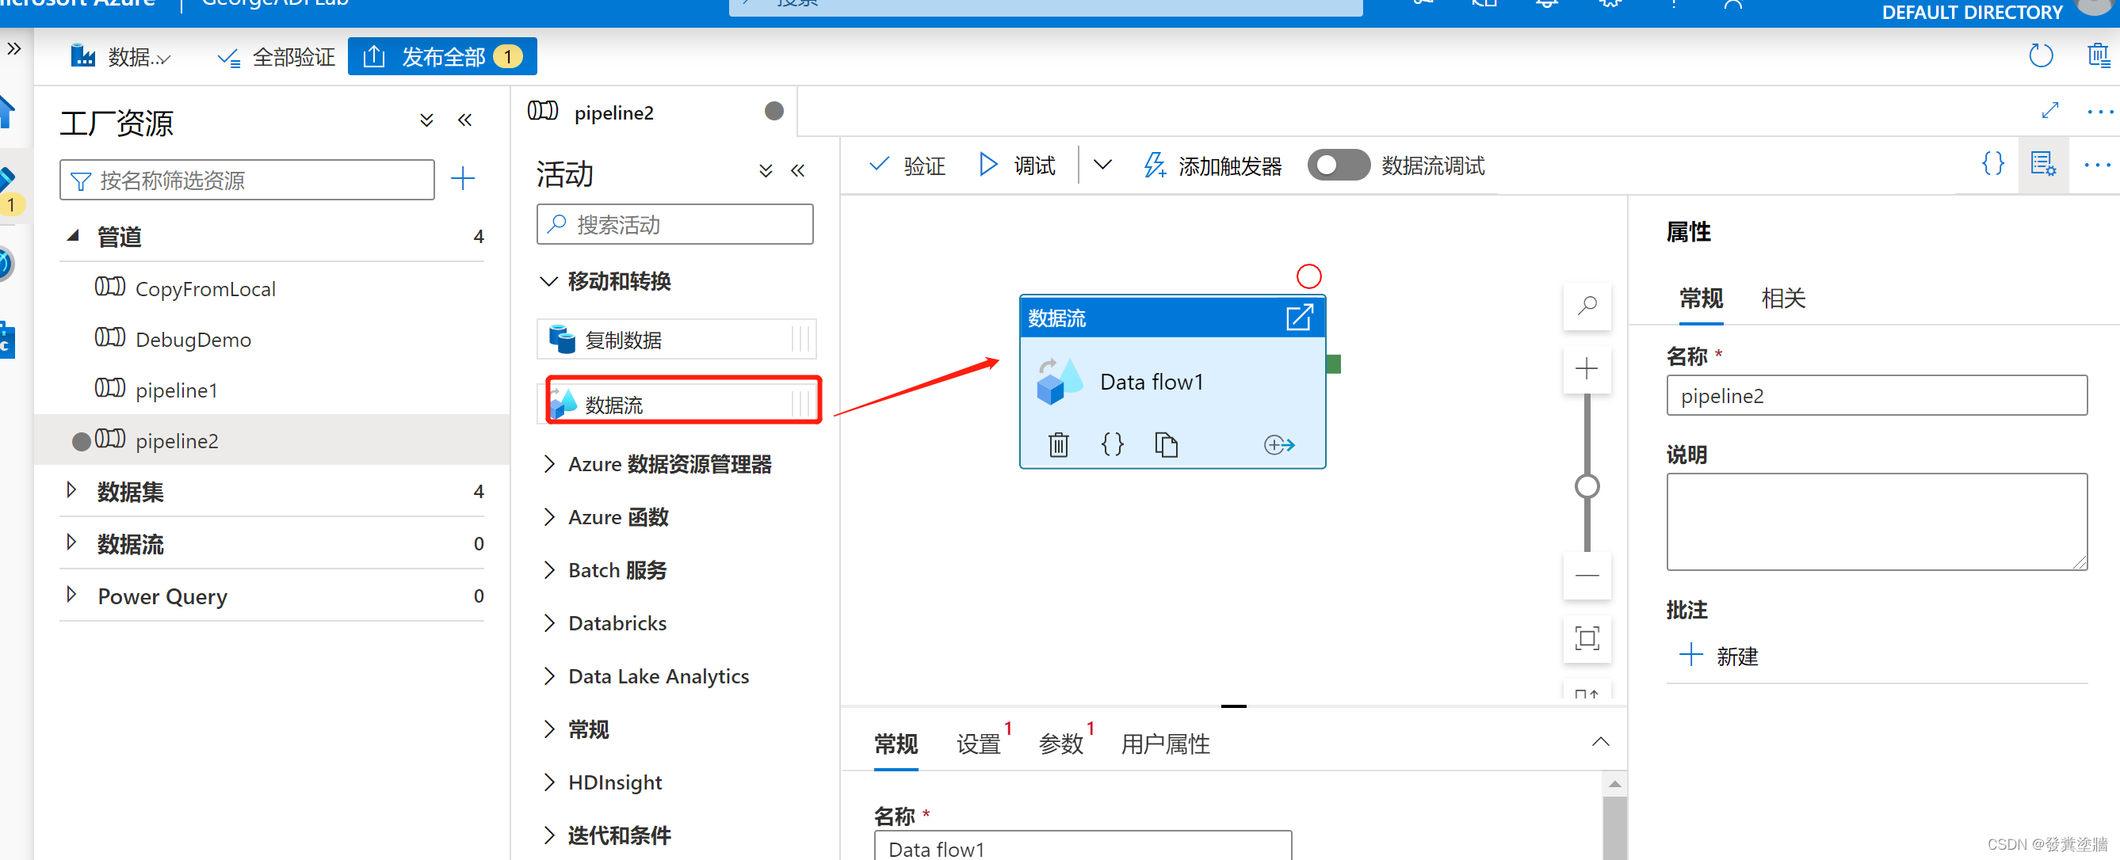Click fit-to-canvas icon below zoom slider
Screen dimensions: 2120x860
1587,639
